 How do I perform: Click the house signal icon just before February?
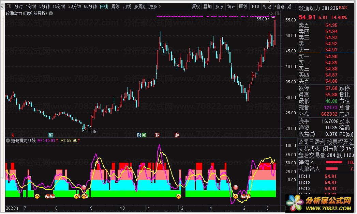point(243,196)
